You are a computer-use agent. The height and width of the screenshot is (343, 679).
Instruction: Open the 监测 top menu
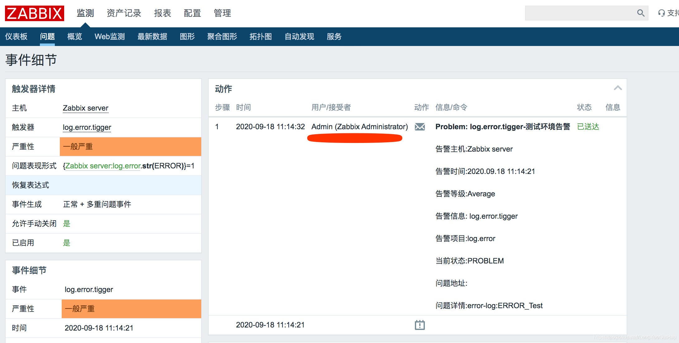(85, 13)
